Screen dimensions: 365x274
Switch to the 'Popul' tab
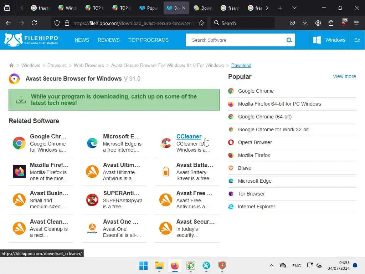(148, 8)
